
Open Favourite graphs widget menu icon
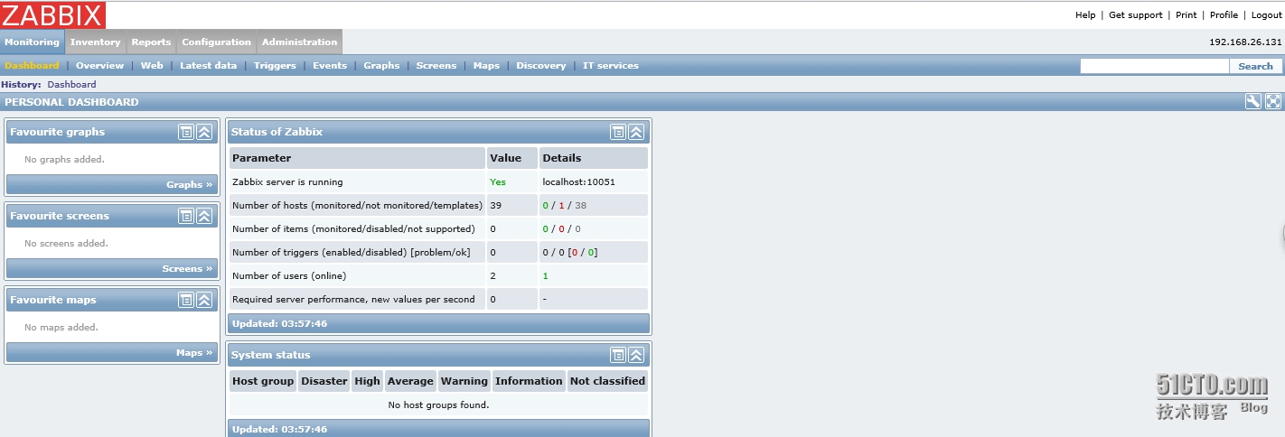point(186,132)
